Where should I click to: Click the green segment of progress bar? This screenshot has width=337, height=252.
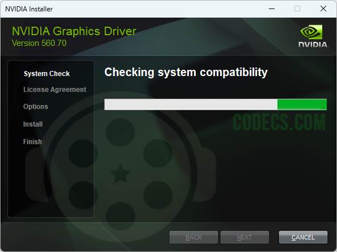point(302,104)
